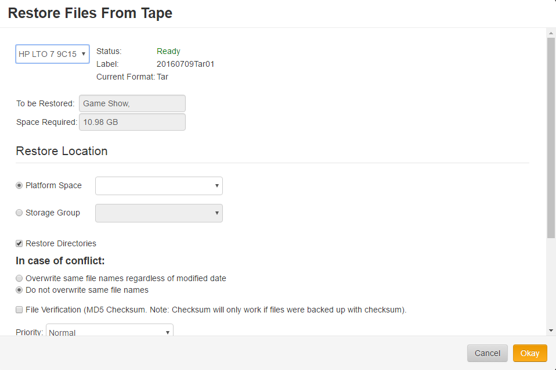This screenshot has width=556, height=370.
Task: Click the Restore Directories label text
Action: click(60, 244)
